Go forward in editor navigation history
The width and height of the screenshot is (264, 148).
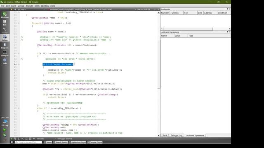click(15, 9)
